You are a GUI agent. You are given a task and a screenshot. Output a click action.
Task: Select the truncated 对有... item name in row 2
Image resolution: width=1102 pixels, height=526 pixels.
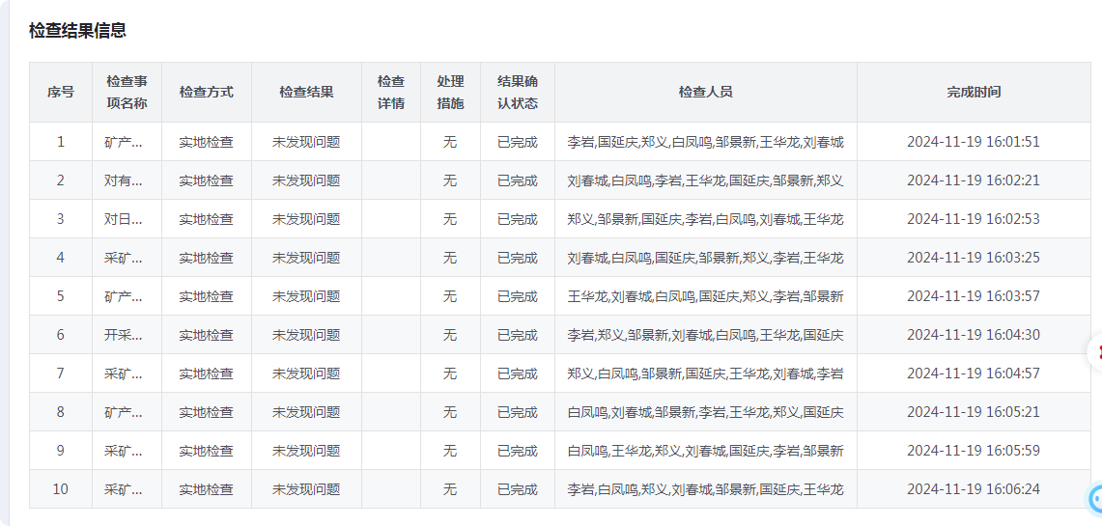[x=123, y=180]
